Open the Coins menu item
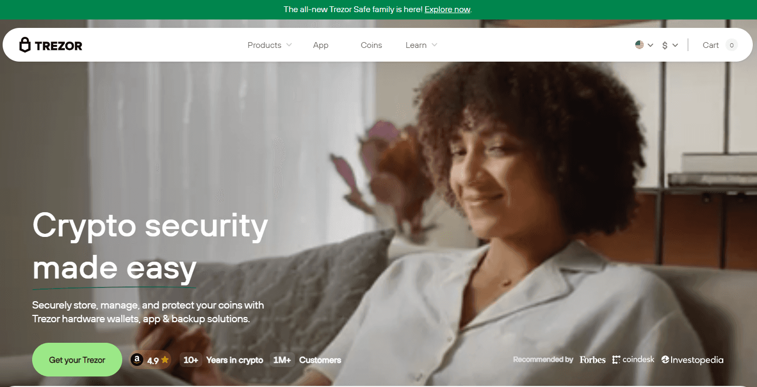 point(371,45)
